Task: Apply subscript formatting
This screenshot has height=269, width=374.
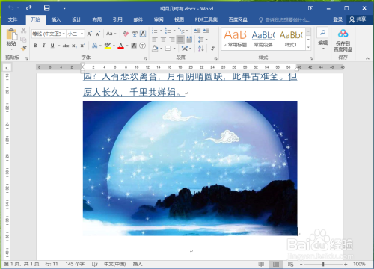Action: coord(74,46)
